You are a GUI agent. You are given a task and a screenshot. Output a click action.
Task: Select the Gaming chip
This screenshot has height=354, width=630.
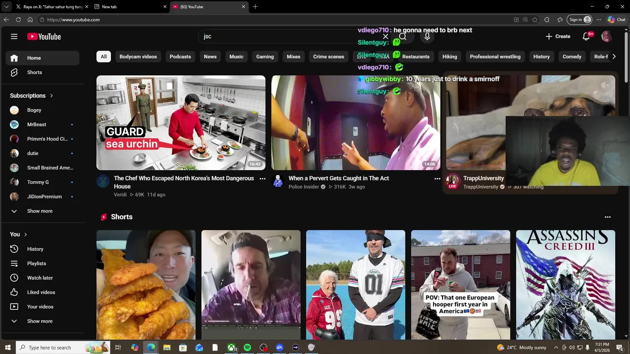point(265,57)
